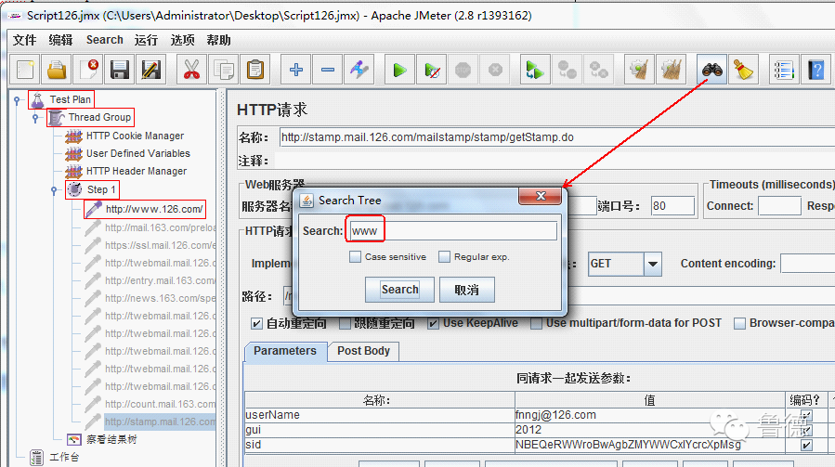The height and width of the screenshot is (467, 835).
Task: Toggle the 跟随重定向 checkbox
Action: [x=346, y=323]
